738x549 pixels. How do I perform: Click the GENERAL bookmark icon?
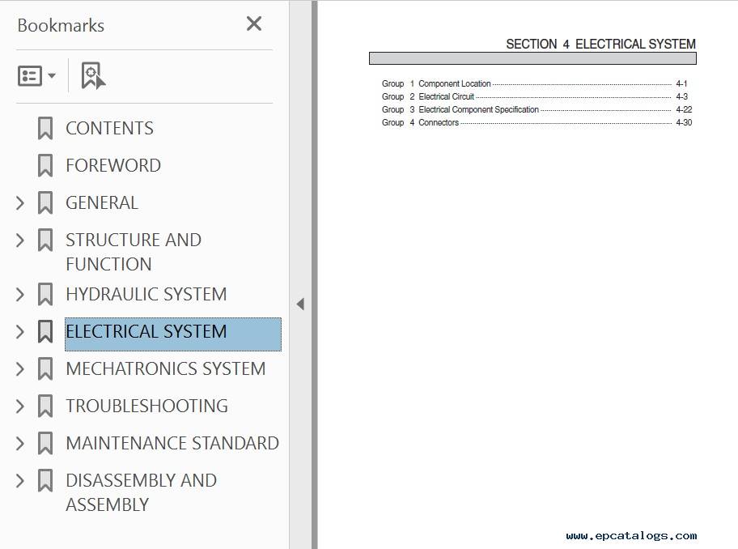[x=45, y=202]
